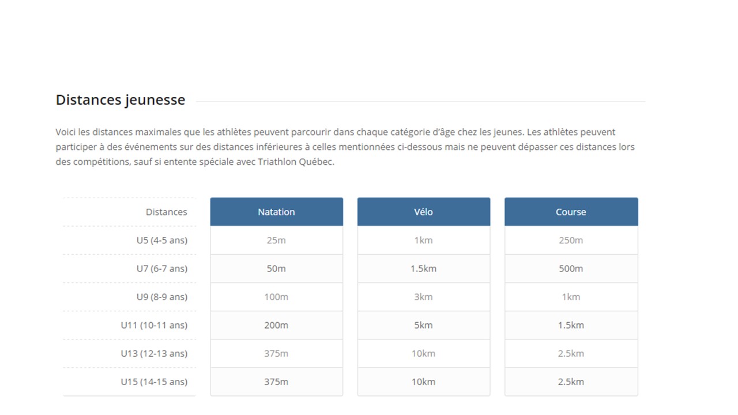
Task: Click the U11 (10-11 ans) row label
Action: (154, 325)
